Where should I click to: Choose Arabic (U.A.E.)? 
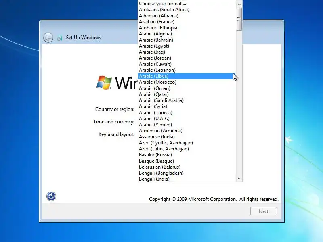[187, 119]
